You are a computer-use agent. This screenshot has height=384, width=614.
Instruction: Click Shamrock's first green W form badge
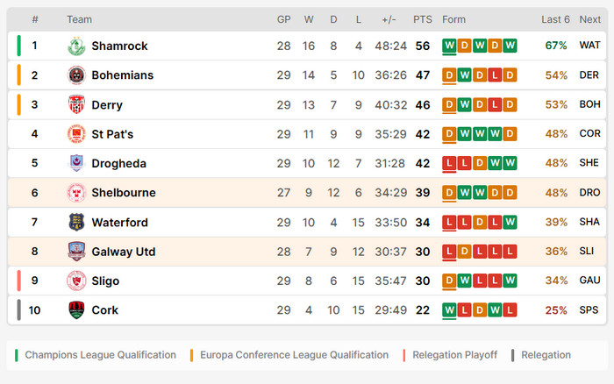click(449, 46)
